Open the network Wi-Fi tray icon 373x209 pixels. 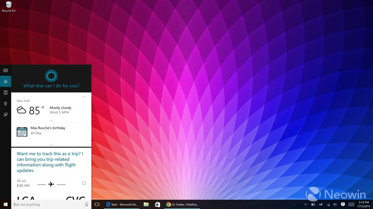click(x=328, y=204)
